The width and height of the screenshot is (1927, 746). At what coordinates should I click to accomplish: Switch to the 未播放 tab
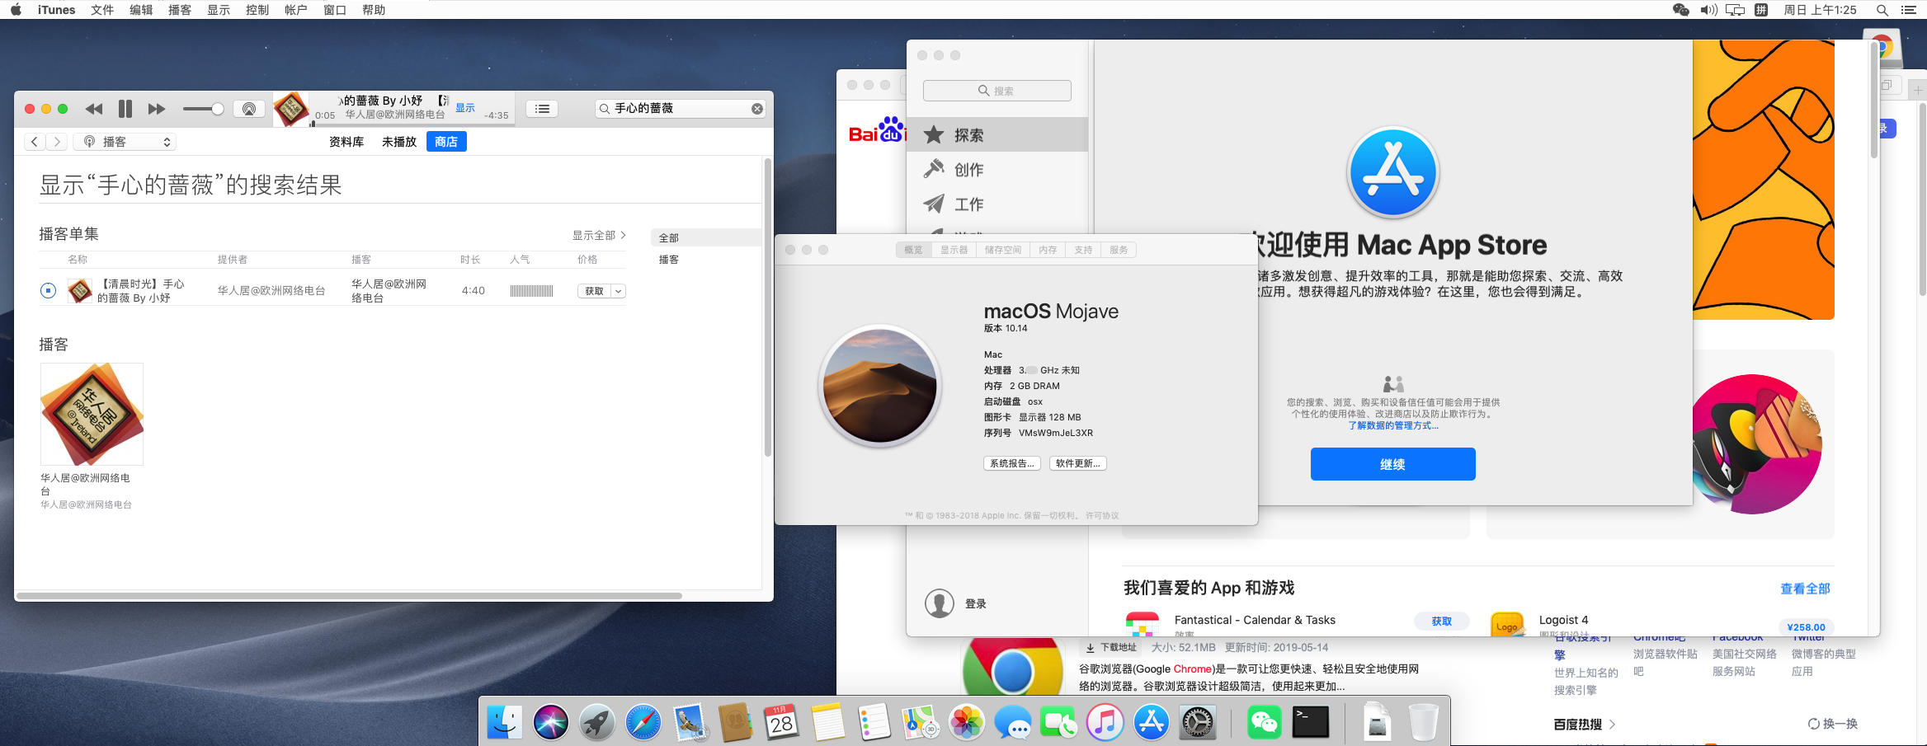[399, 142]
